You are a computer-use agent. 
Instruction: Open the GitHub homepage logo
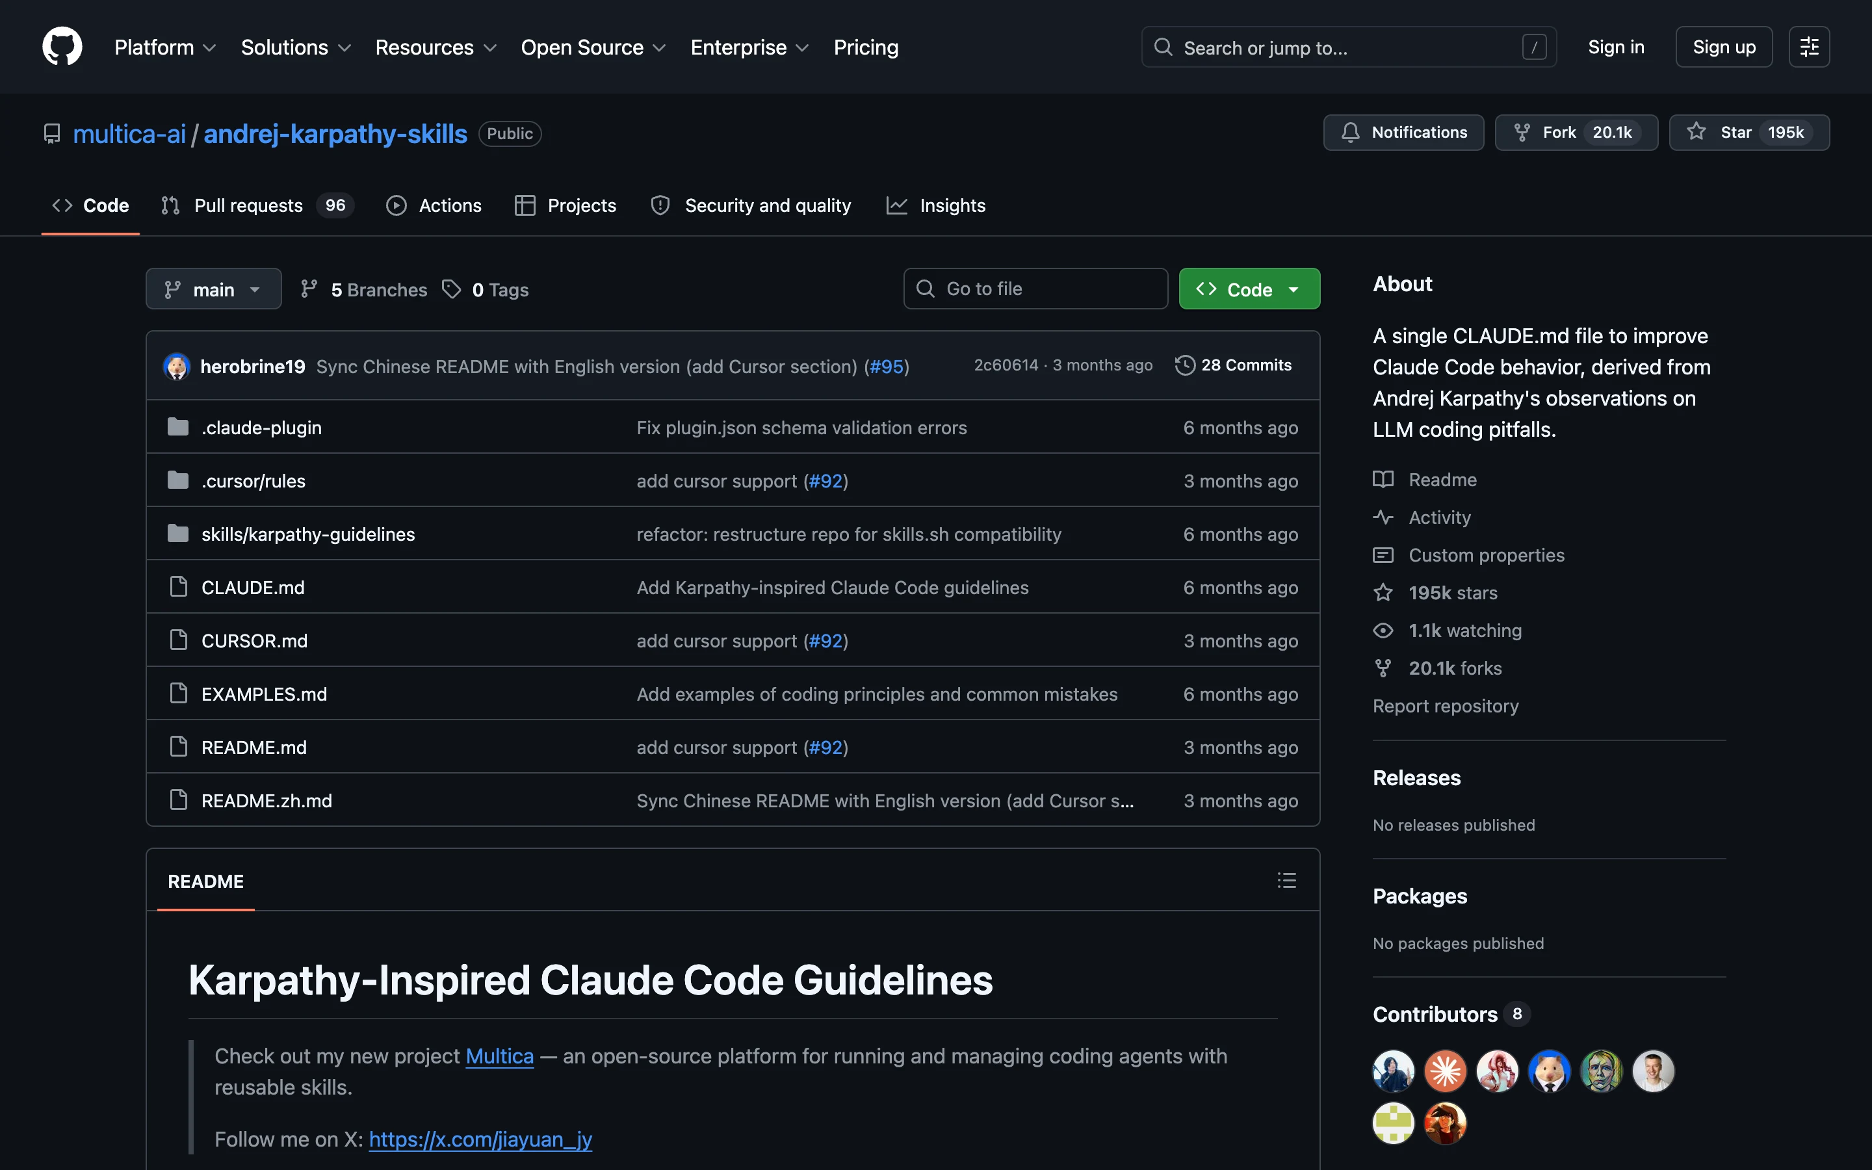(x=62, y=46)
